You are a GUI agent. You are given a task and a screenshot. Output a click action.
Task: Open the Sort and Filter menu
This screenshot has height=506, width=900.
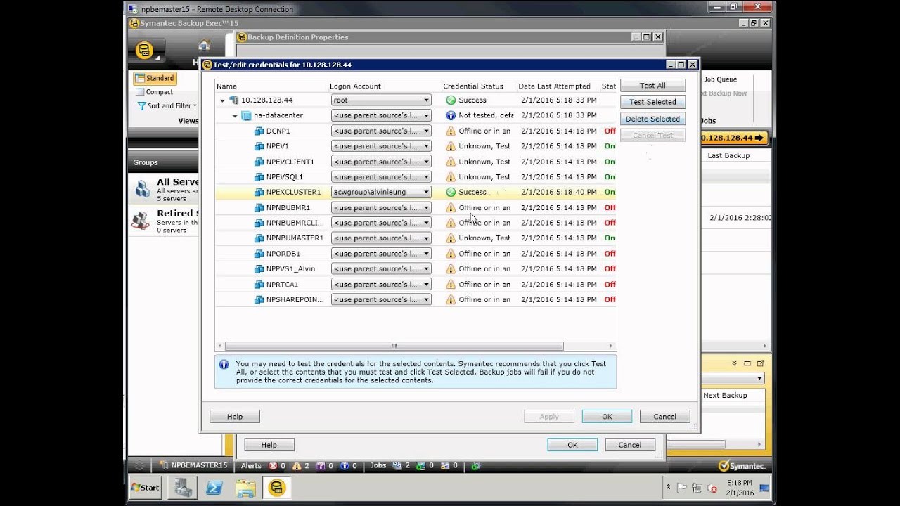coord(167,106)
